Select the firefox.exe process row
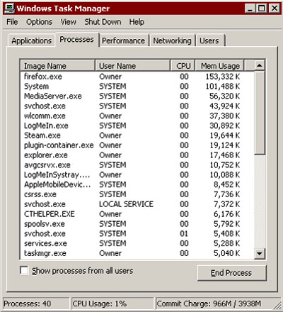Viewport: 283px width, 312px height. click(137, 77)
